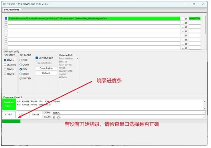Click the empty address field in third row

point(194,27)
